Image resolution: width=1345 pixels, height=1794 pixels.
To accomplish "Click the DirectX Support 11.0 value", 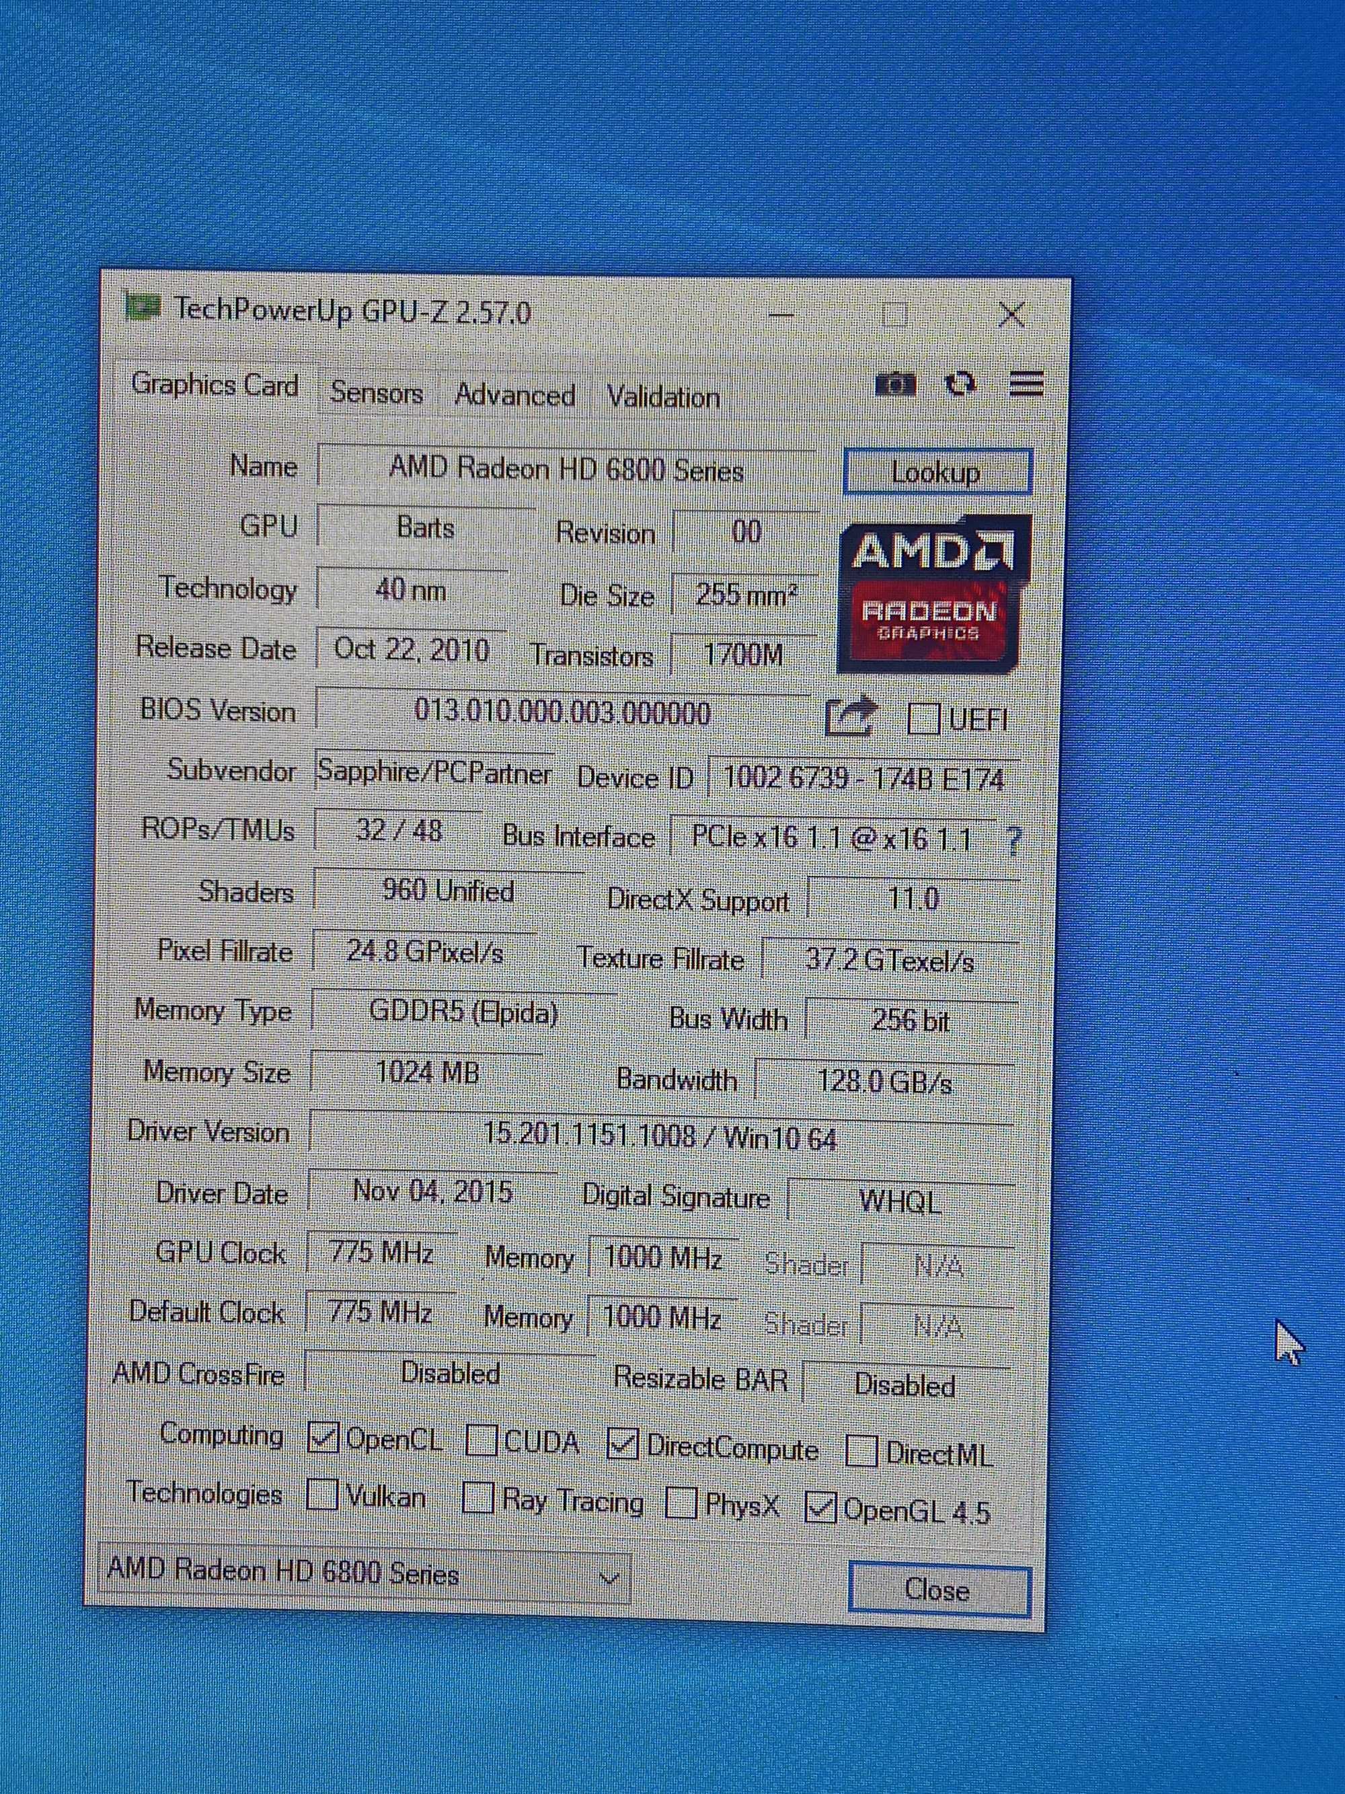I will coord(914,899).
